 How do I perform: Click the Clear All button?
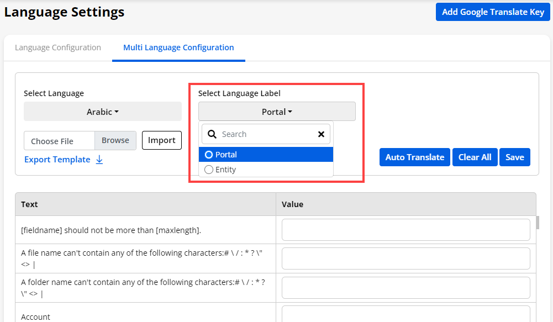tap(475, 157)
